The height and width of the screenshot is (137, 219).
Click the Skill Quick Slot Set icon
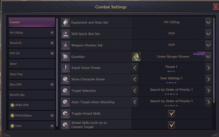[x=65, y=34]
